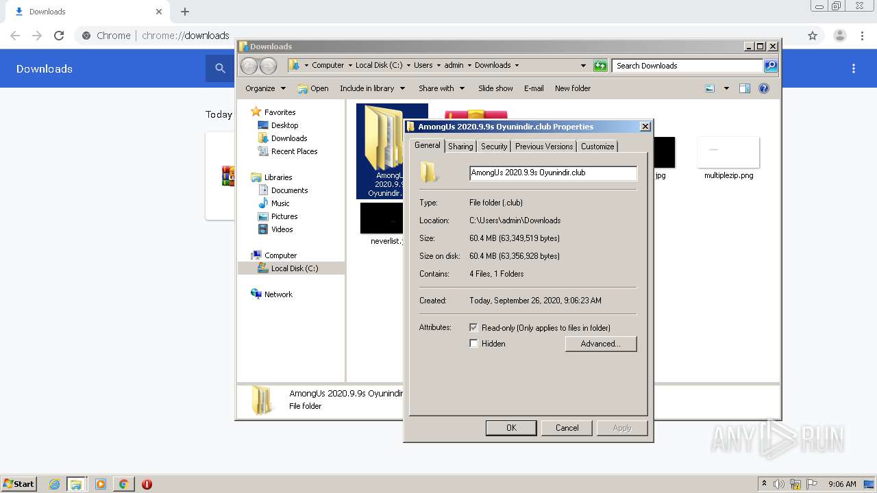Click Chrome bookmark star icon
Screen dimensions: 877x493
click(x=813, y=36)
